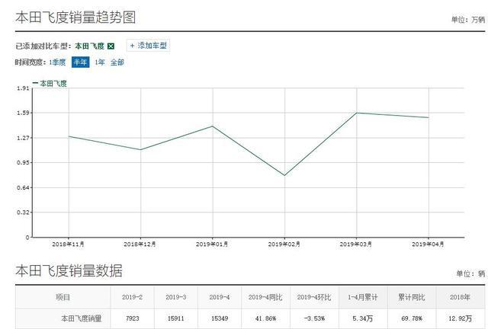Click the 单位: 万辆 label above chart

(468, 20)
